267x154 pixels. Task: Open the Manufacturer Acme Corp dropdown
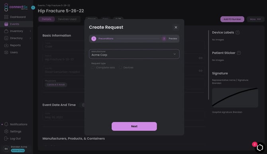pyautogui.click(x=134, y=54)
